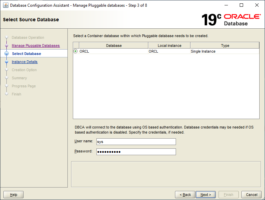The height and width of the screenshot is (200, 265).
Task: Open the Manage Pluggable Databases step
Action: click(36, 46)
